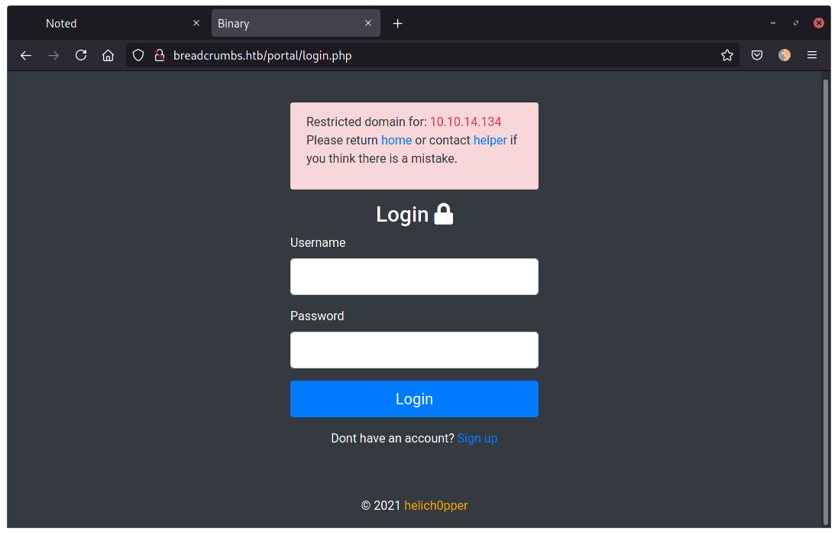Screen dimensions: 838x535
Task: Click inside the Password field
Action: click(414, 349)
